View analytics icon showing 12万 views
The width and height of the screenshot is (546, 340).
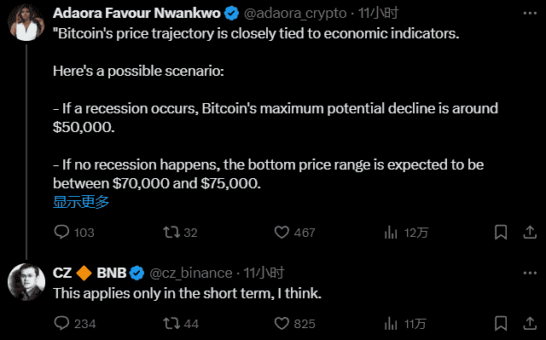(391, 233)
